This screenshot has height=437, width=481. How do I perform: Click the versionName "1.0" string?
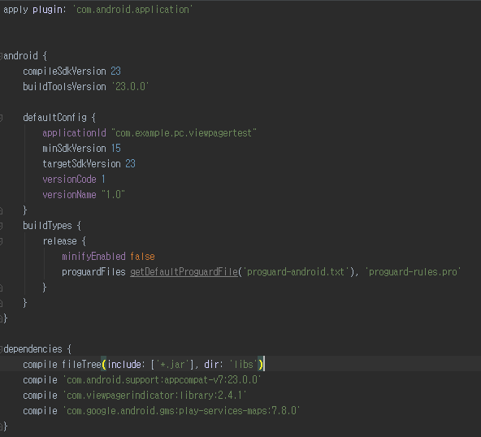(x=113, y=195)
